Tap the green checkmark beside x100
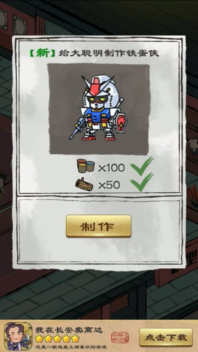The width and height of the screenshot is (198, 352). pos(142,166)
